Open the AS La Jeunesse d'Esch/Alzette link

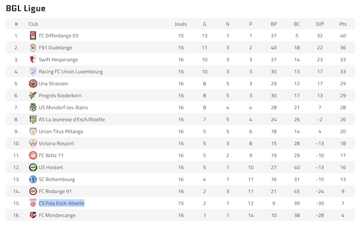(72, 120)
